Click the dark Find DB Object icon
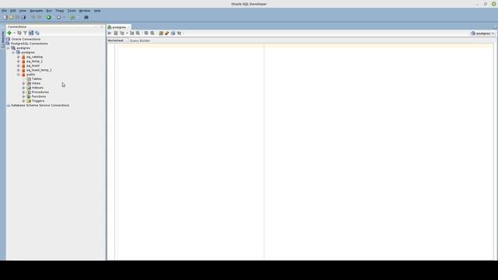The image size is (498, 280). [x=86, y=17]
